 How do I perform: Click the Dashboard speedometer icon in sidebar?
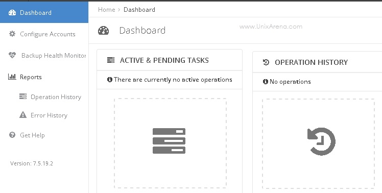pyautogui.click(x=12, y=12)
